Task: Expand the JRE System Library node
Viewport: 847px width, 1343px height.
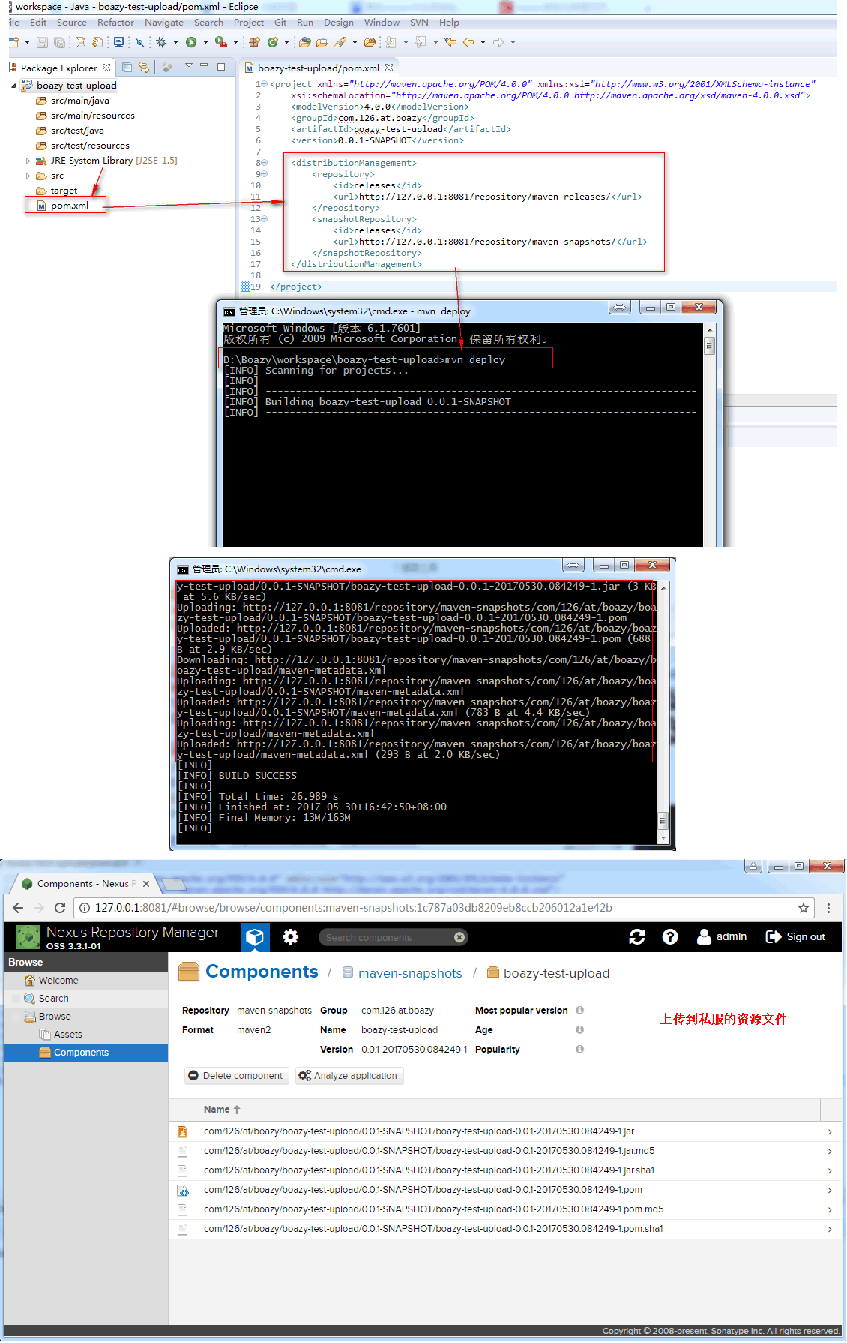Action: tap(28, 161)
